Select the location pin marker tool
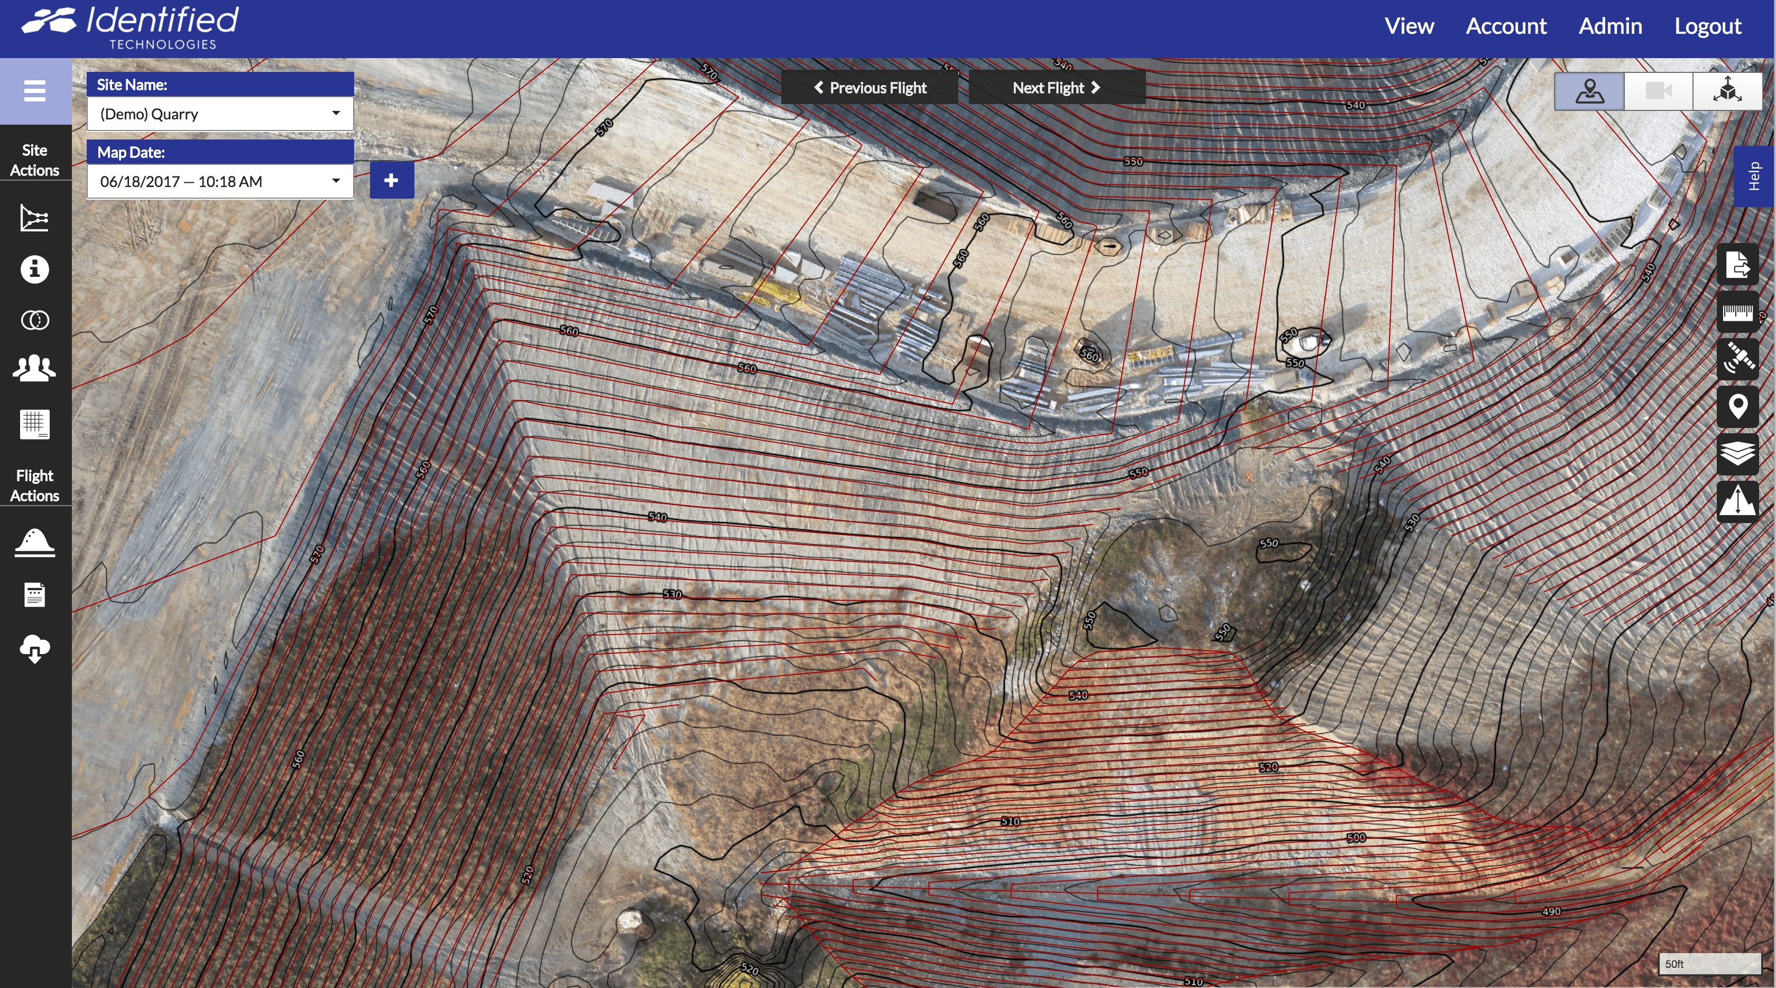The height and width of the screenshot is (988, 1776). [1738, 406]
